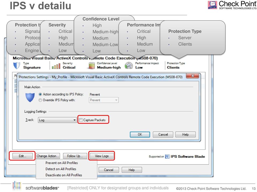This screenshot has height=192, width=257.
Task: Click the Severity bar chart icon
Action: click(56, 66)
